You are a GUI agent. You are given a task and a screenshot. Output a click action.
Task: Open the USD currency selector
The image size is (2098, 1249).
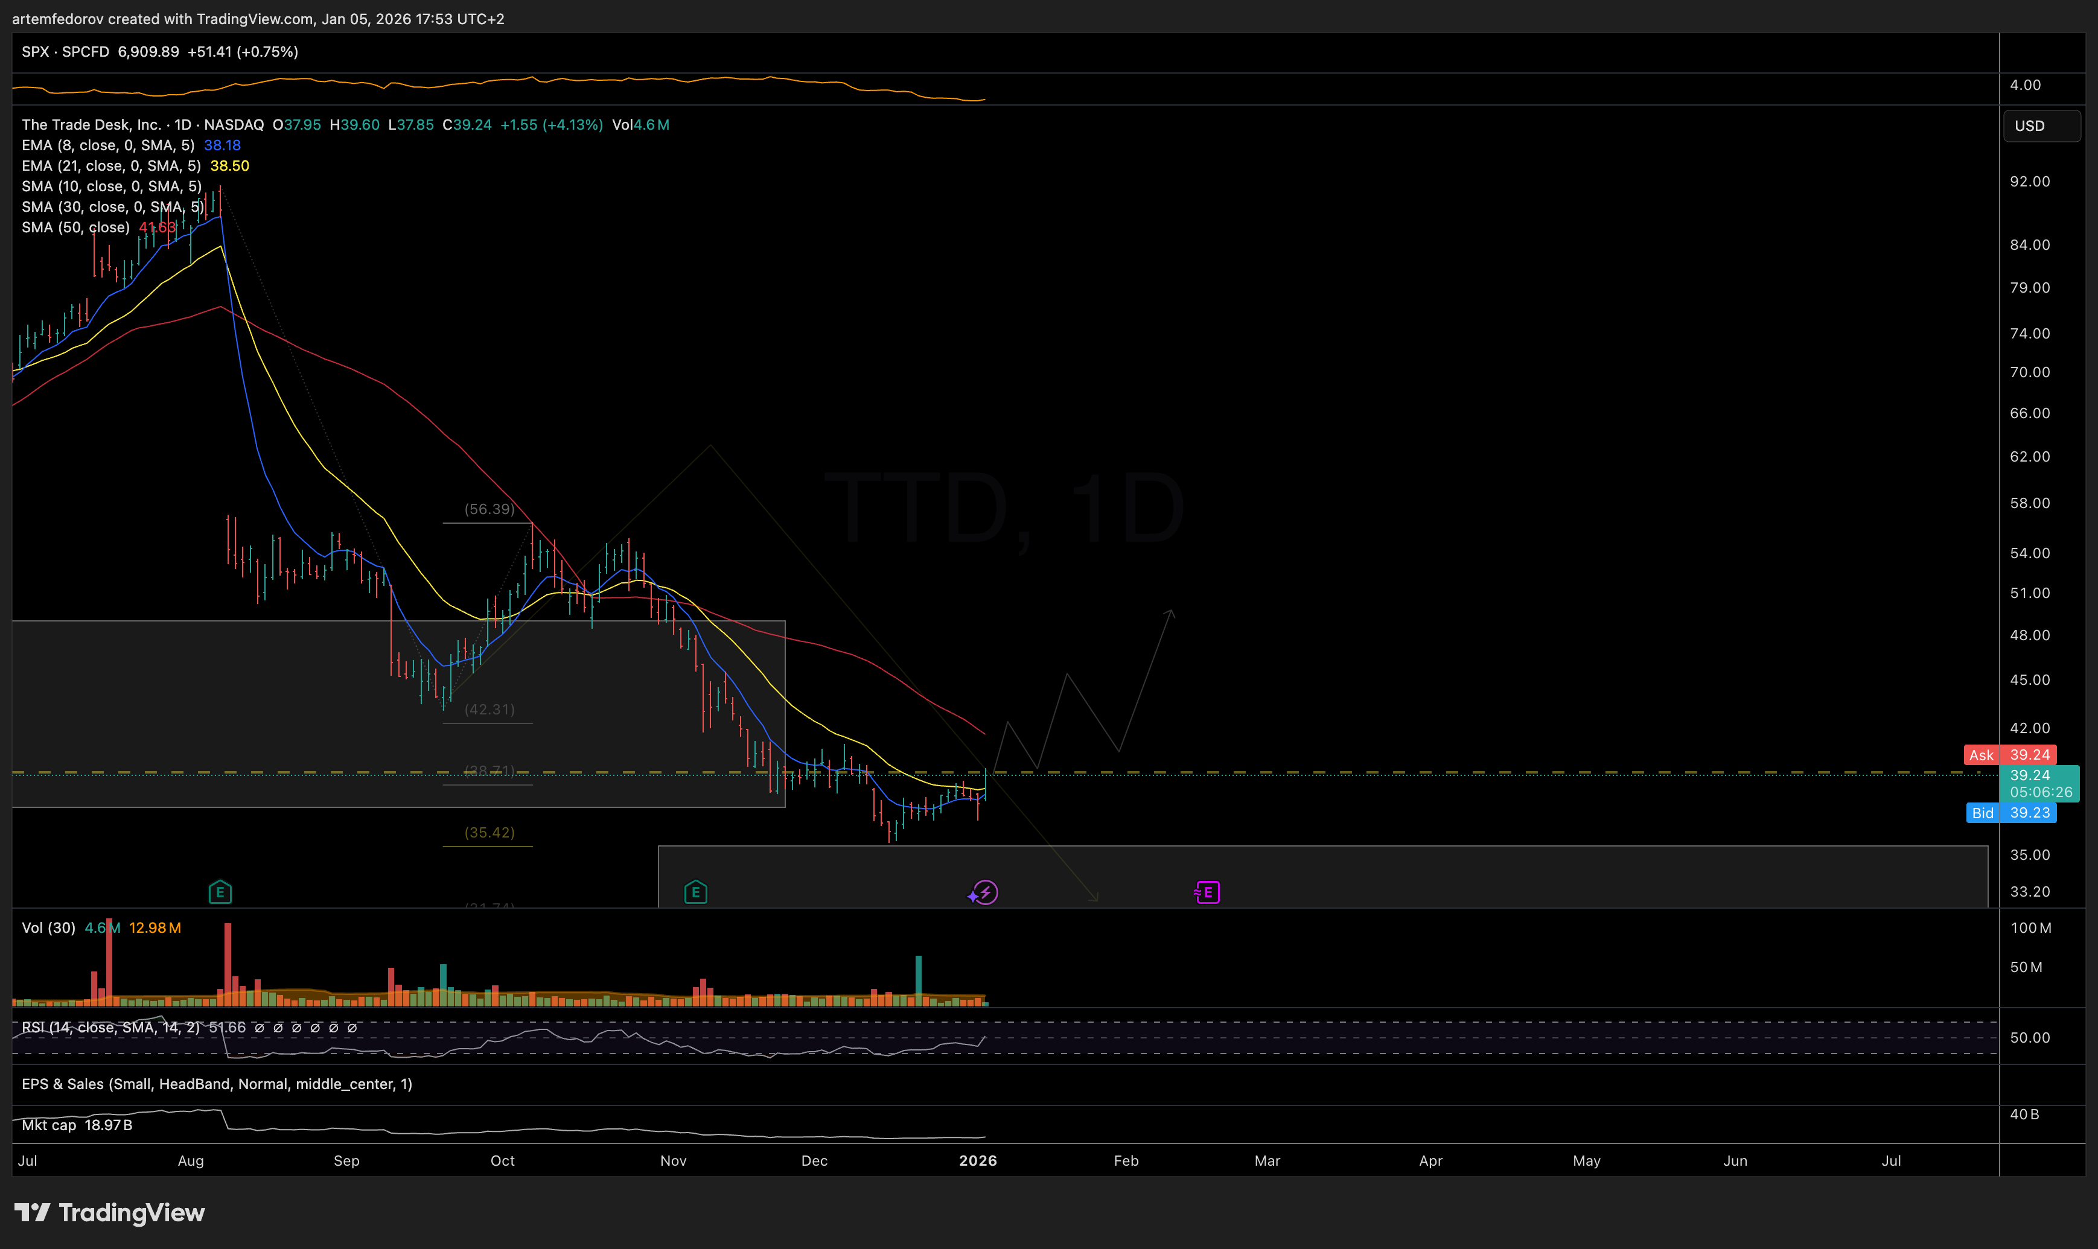click(2042, 126)
